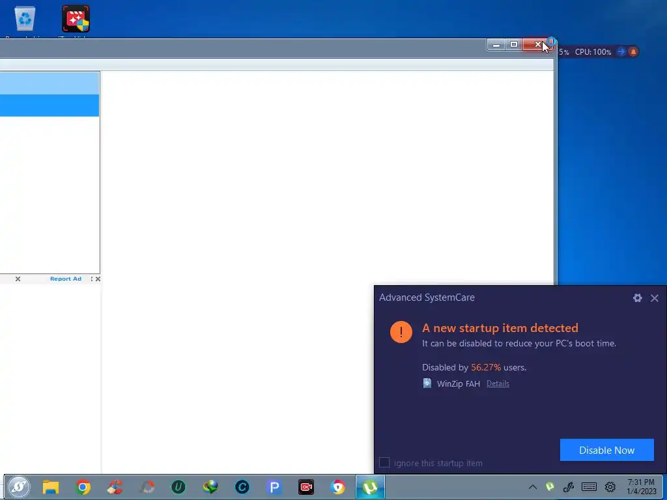Click the orange bell on performance monitor

[633, 52]
